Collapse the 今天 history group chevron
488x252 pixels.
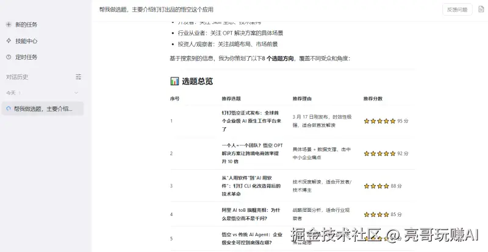(x=76, y=93)
